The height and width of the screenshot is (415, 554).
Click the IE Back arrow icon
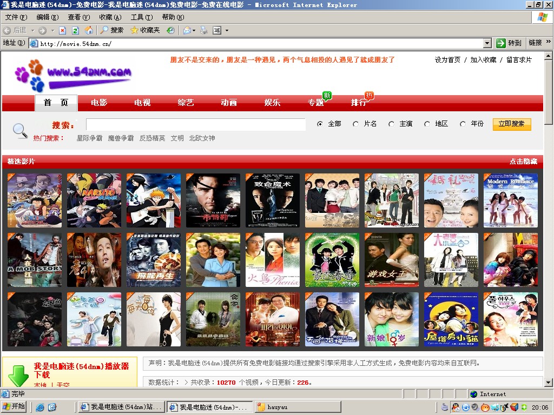[6, 31]
